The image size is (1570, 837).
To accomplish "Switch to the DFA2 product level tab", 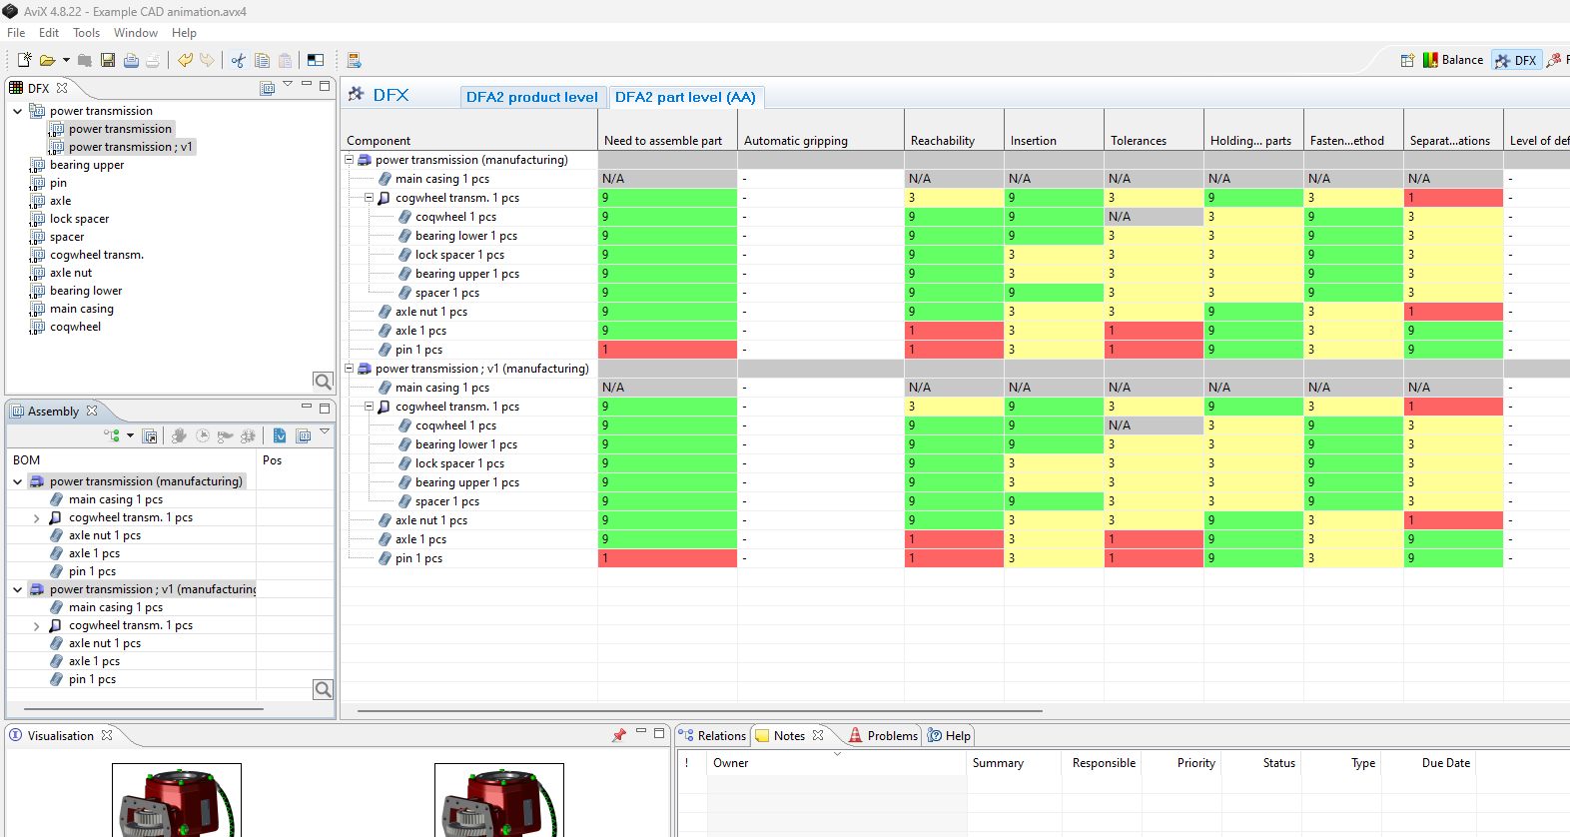I will 531,97.
